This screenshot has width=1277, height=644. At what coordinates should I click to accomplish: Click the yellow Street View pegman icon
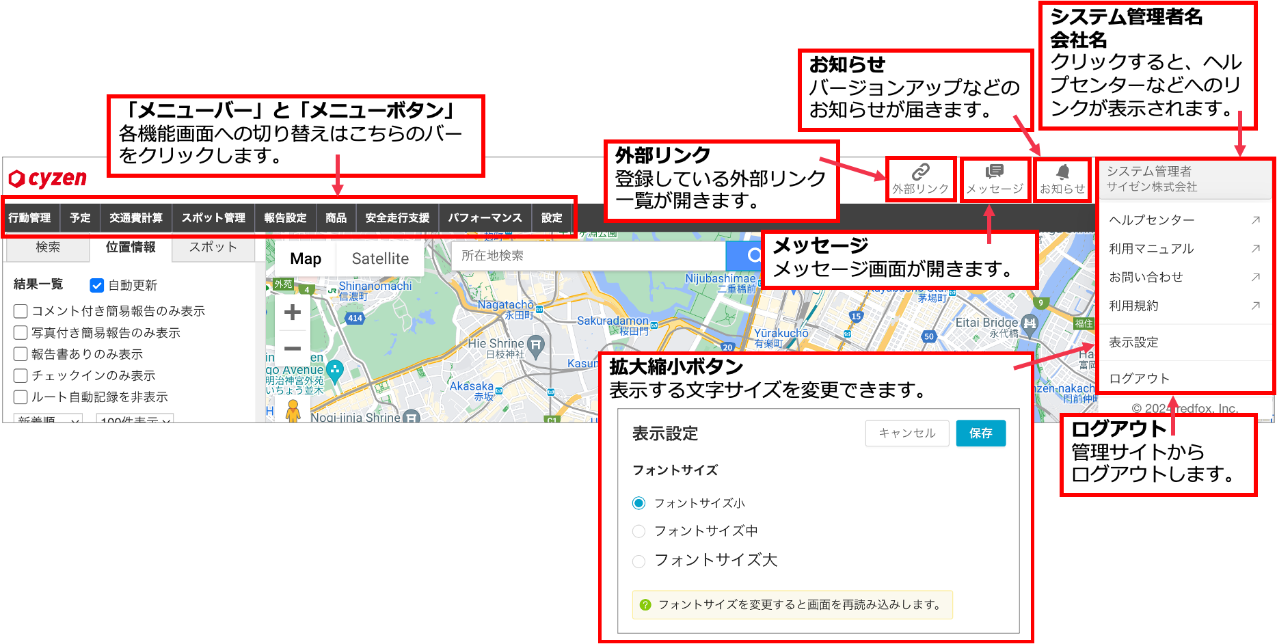293,410
